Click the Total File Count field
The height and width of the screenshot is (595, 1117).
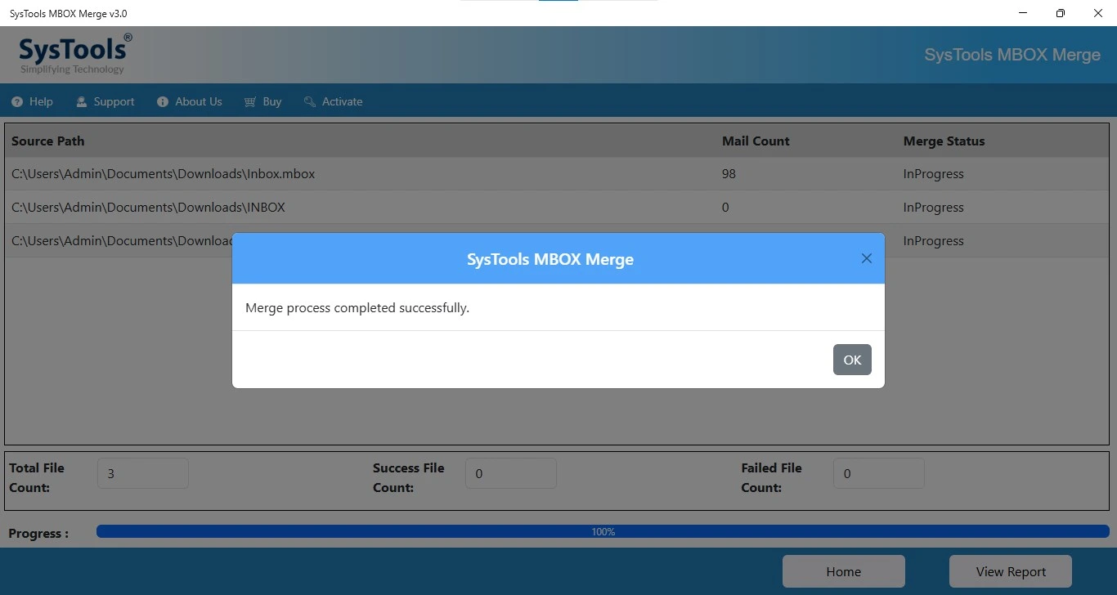(x=143, y=473)
